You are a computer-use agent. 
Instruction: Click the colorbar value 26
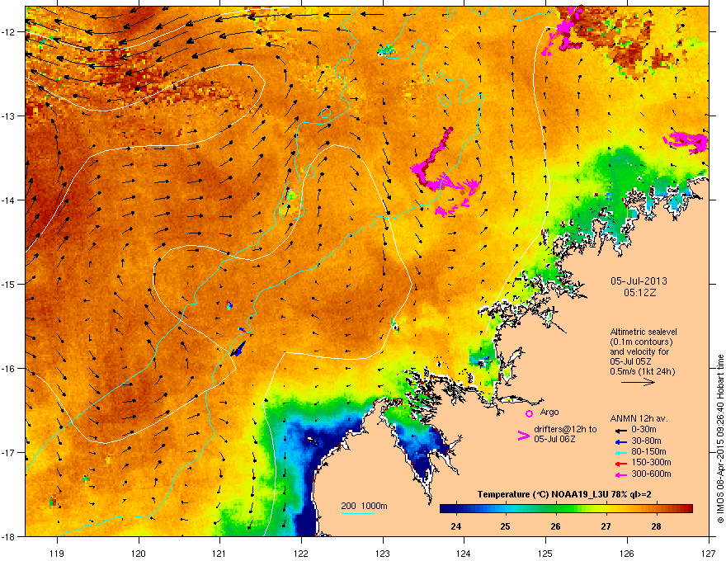(x=555, y=526)
